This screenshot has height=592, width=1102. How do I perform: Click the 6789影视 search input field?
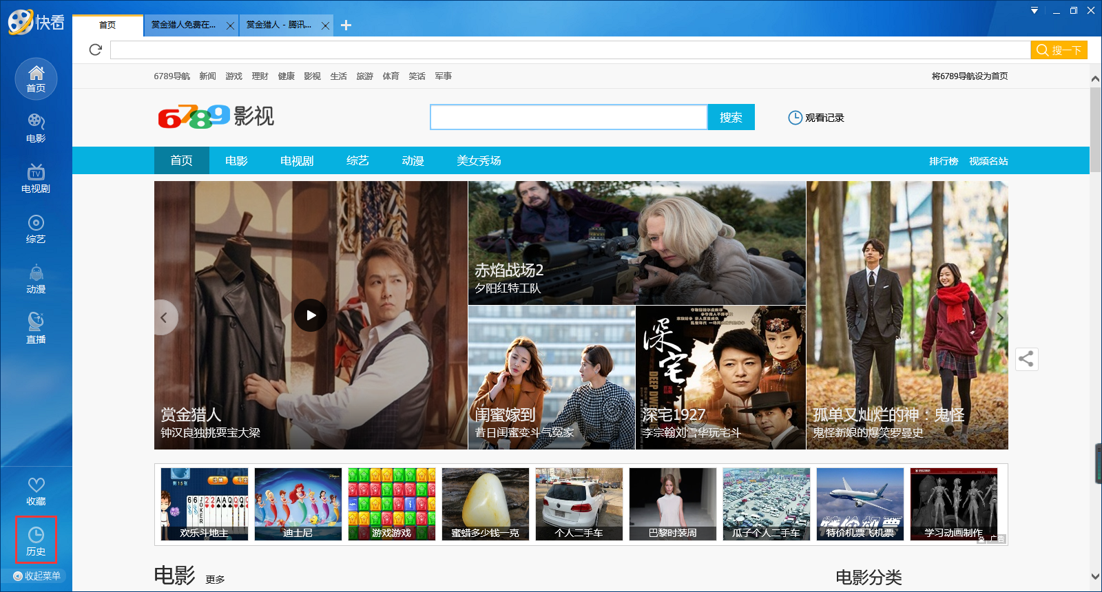[x=568, y=117]
